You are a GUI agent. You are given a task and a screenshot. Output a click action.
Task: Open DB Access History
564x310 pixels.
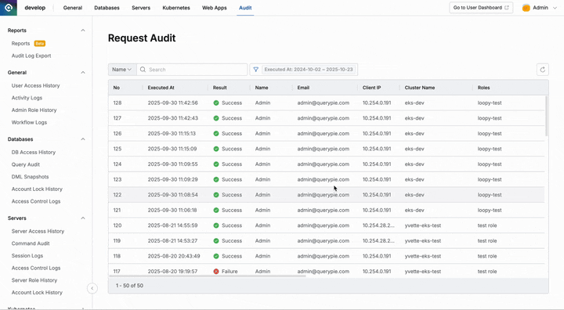click(34, 152)
